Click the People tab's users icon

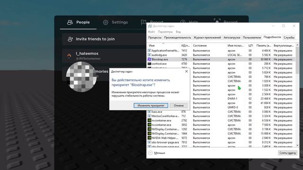point(70,22)
